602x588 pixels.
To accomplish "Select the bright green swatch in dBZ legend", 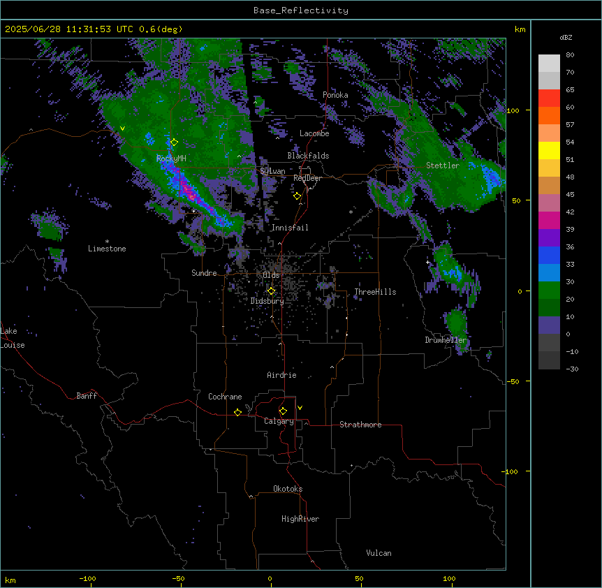I will click(x=549, y=291).
